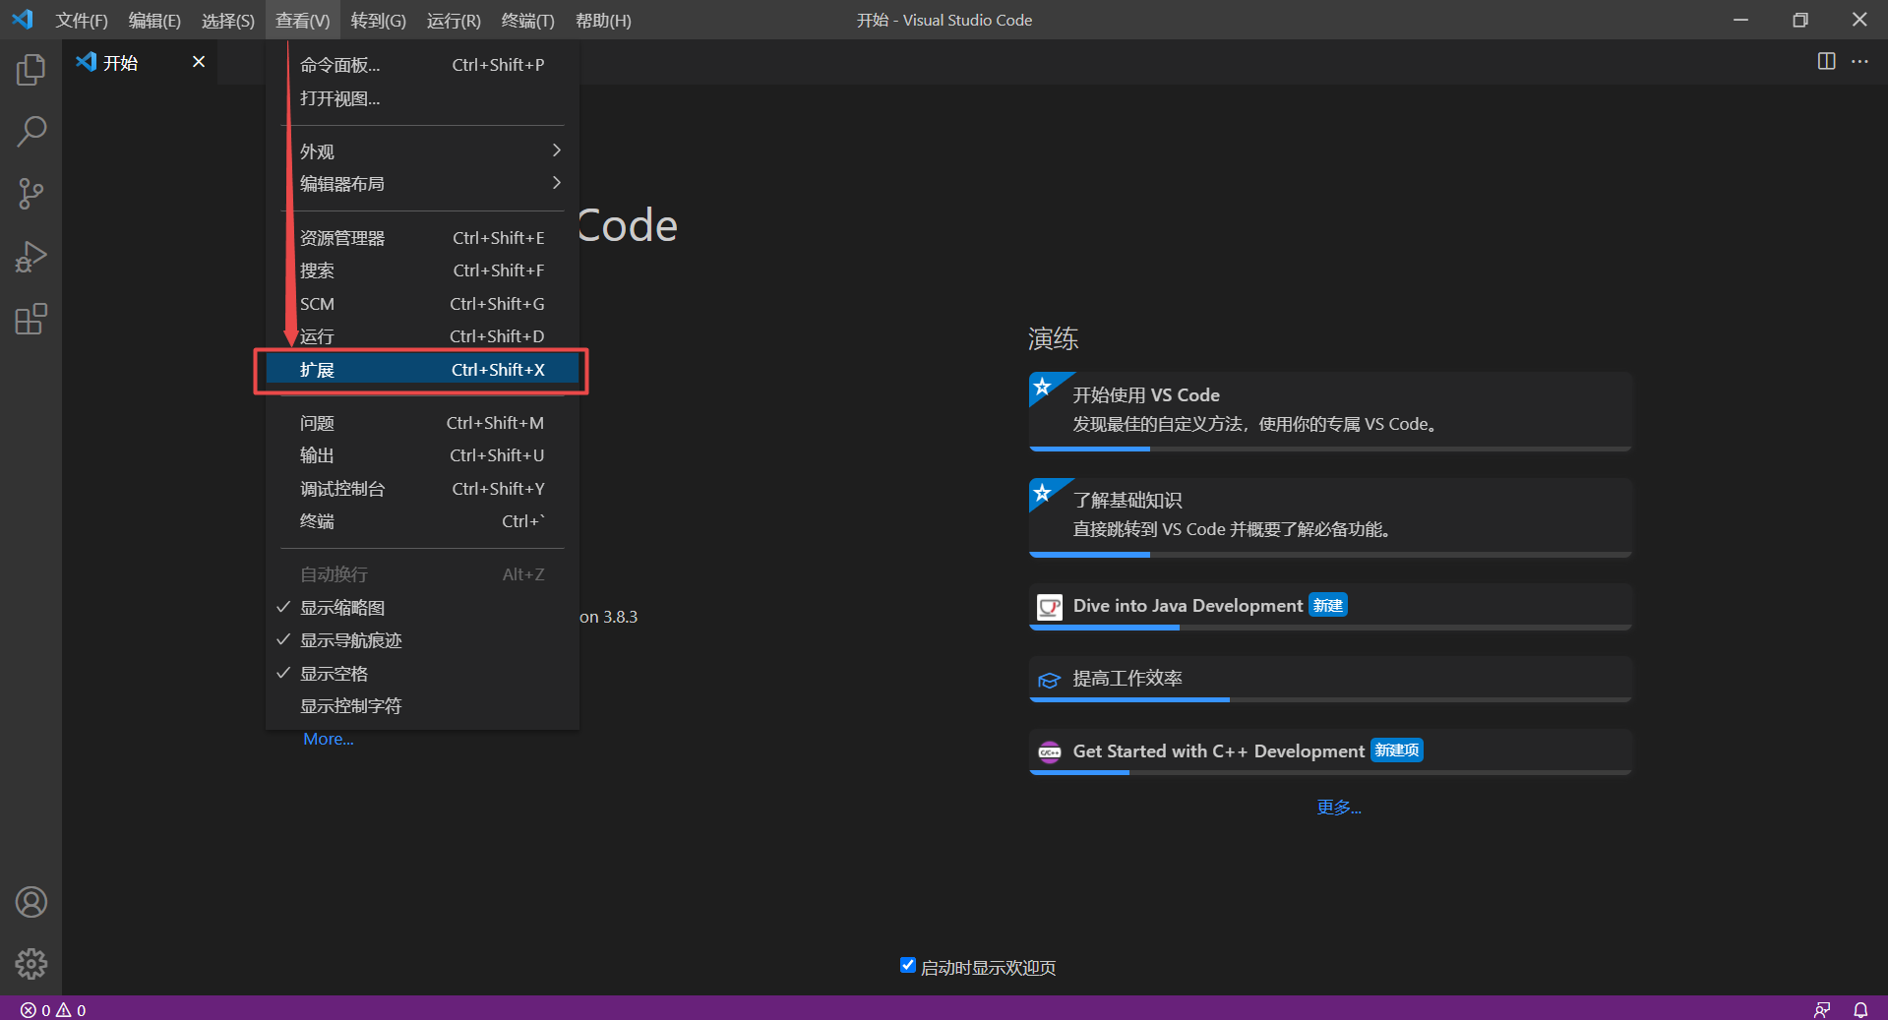Open the 文件(F) menu
Image resolution: width=1888 pixels, height=1020 pixels.
(x=82, y=20)
